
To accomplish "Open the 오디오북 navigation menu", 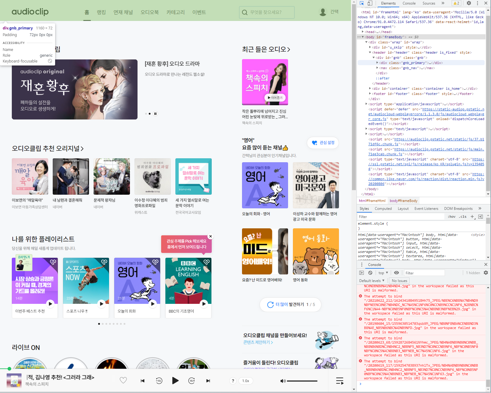I will pyautogui.click(x=150, y=12).
